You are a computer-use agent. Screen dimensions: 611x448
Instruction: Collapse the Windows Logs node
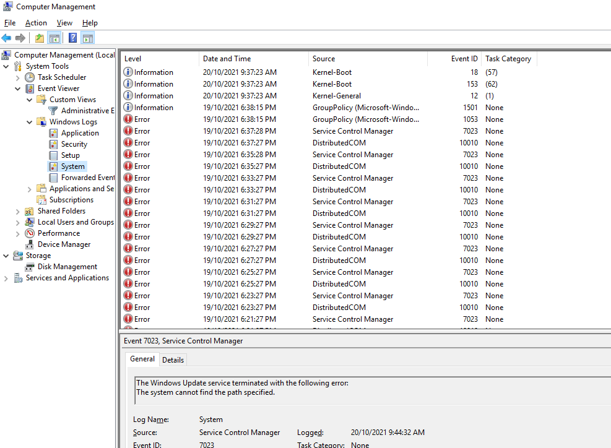click(28, 121)
